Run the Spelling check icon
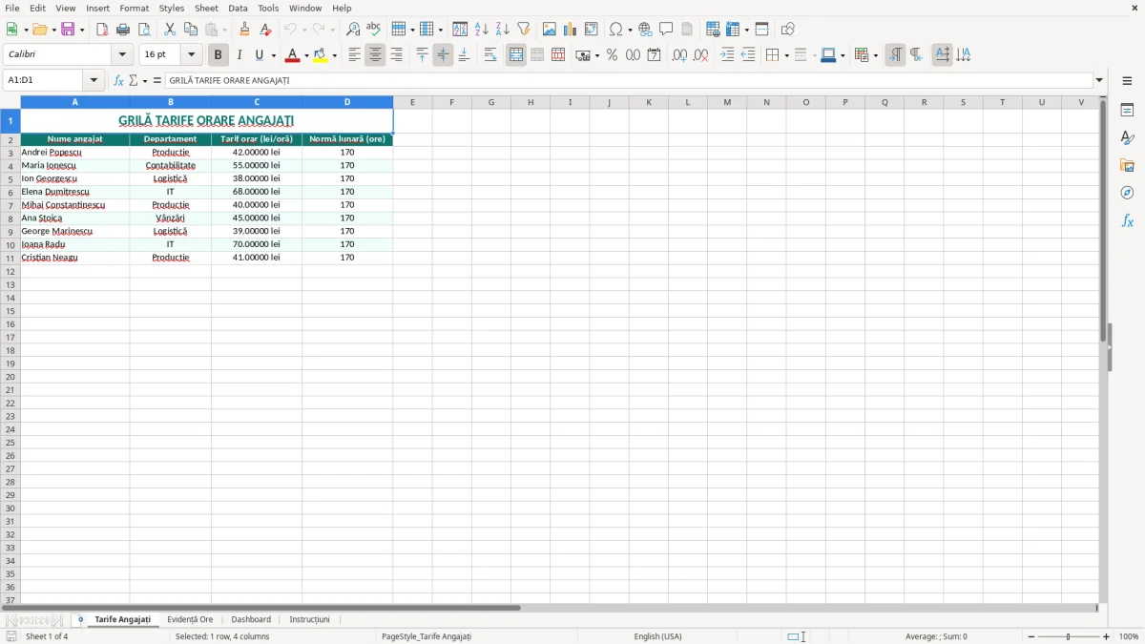This screenshot has height=644, width=1145. tap(374, 30)
